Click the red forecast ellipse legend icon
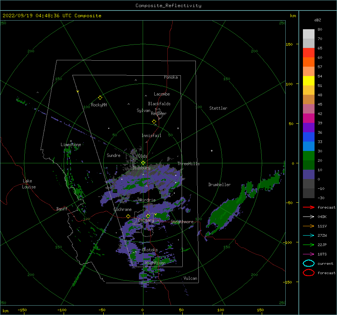Viewport: 337px width, 315px height. coord(309,273)
